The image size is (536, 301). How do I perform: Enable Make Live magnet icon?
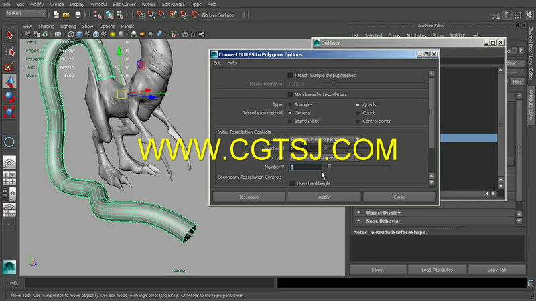click(x=195, y=15)
